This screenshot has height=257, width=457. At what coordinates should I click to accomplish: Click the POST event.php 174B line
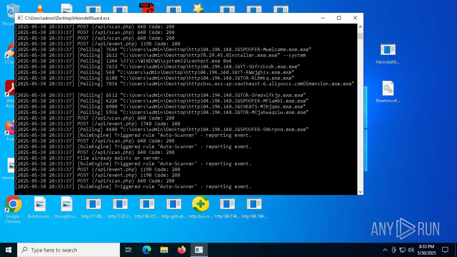(x=98, y=124)
